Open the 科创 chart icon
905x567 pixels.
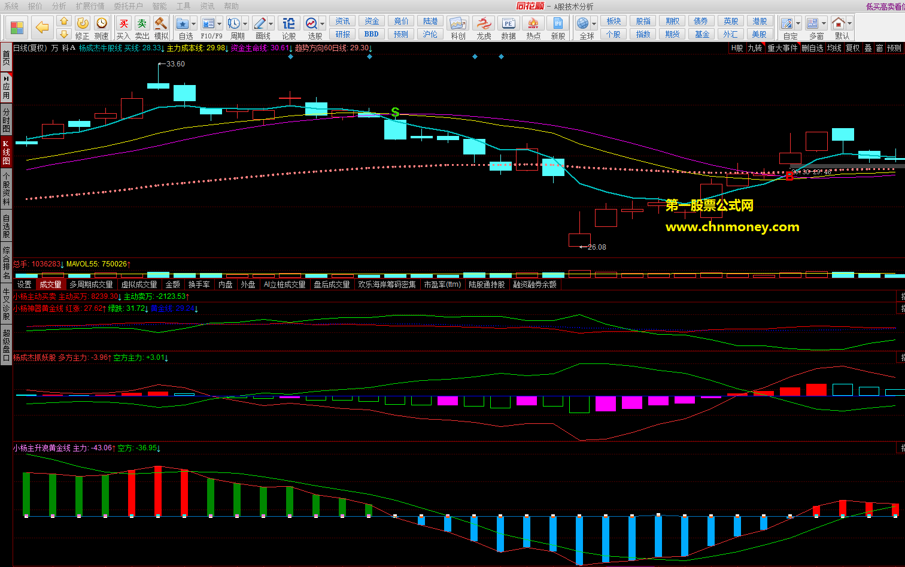(x=458, y=23)
